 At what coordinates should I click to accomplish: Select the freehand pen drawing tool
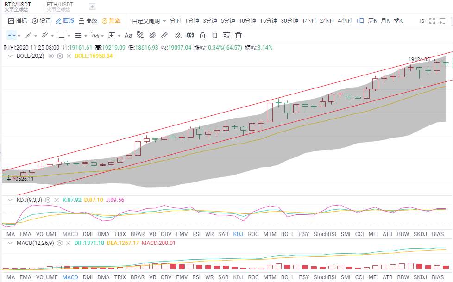[178, 35]
